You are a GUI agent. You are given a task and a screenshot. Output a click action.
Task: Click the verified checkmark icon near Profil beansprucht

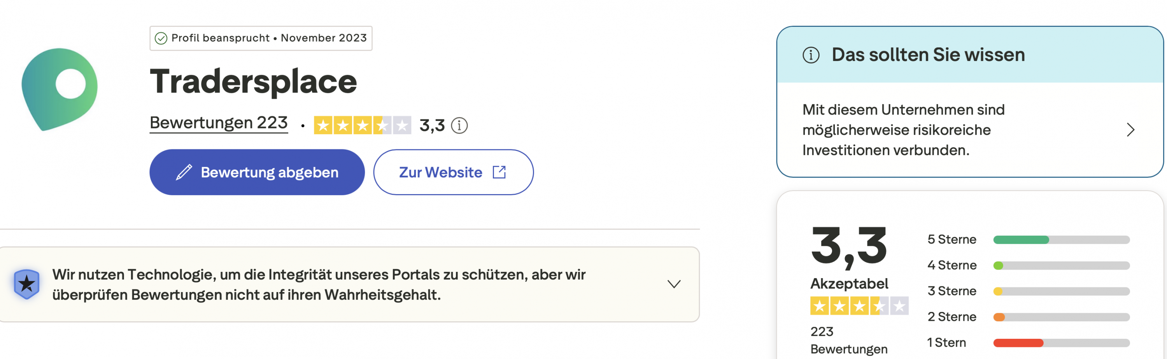coord(161,38)
